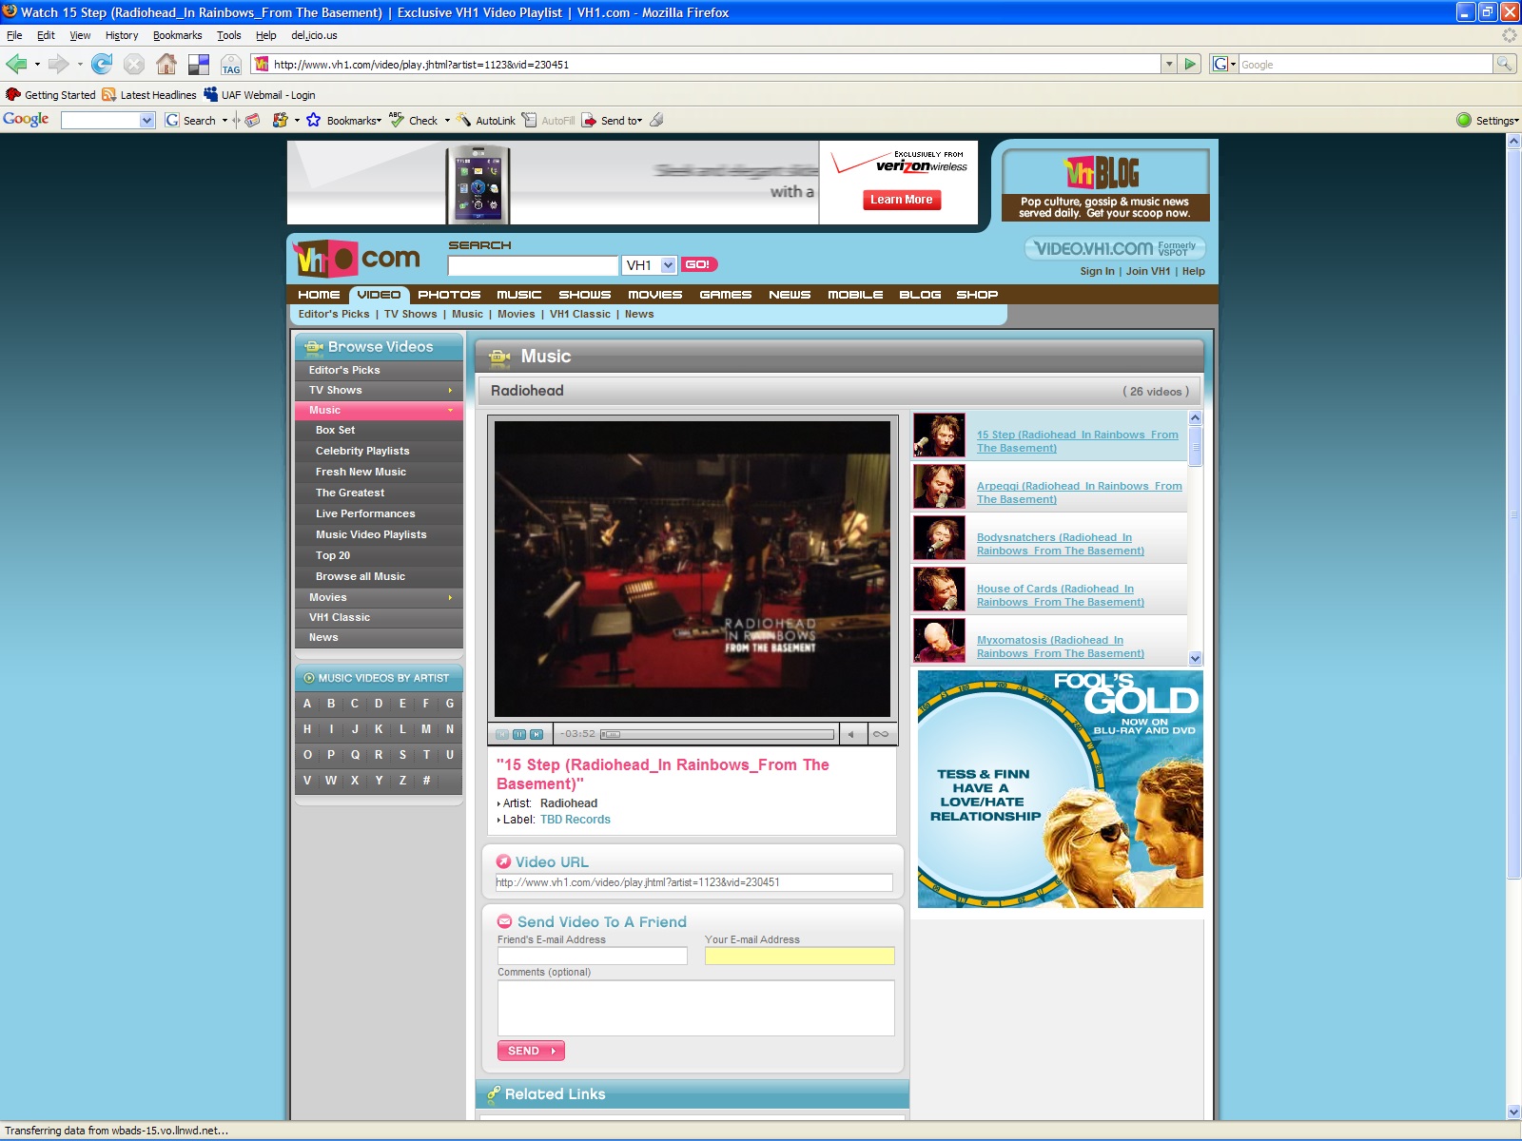Click the Google toolbar gadget puzzle icon

[x=280, y=120]
